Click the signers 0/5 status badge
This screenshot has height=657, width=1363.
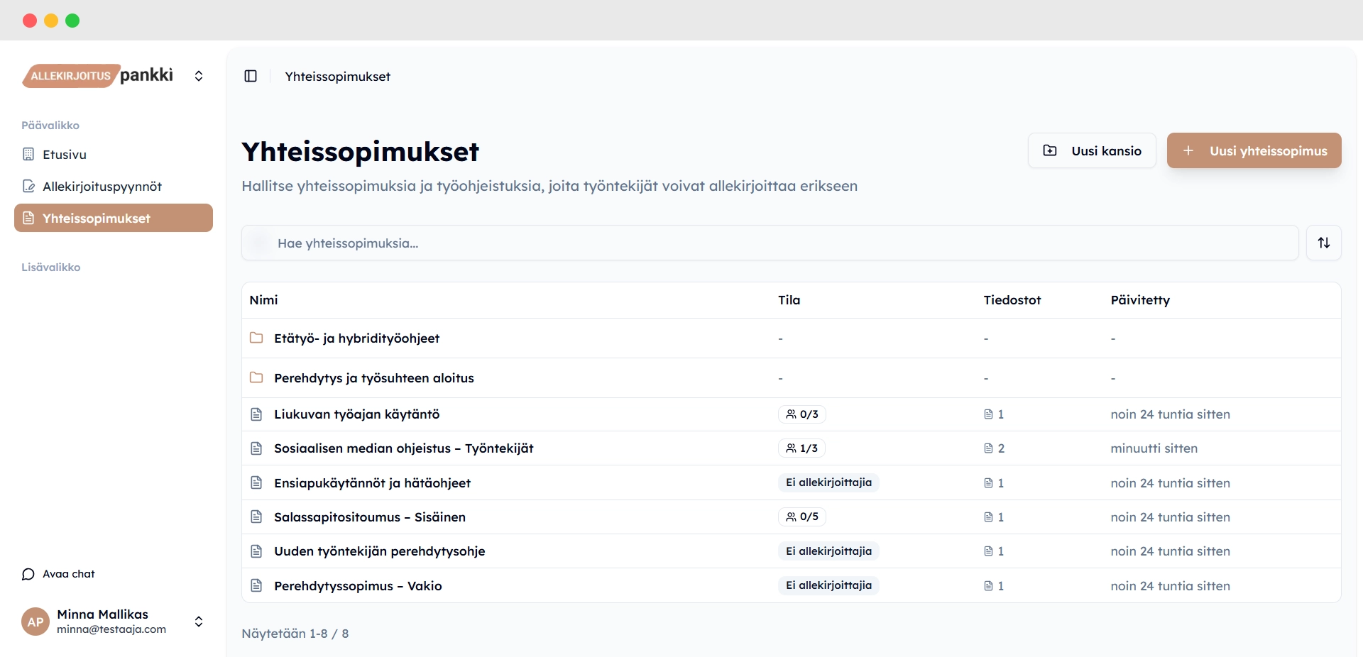[801, 517]
